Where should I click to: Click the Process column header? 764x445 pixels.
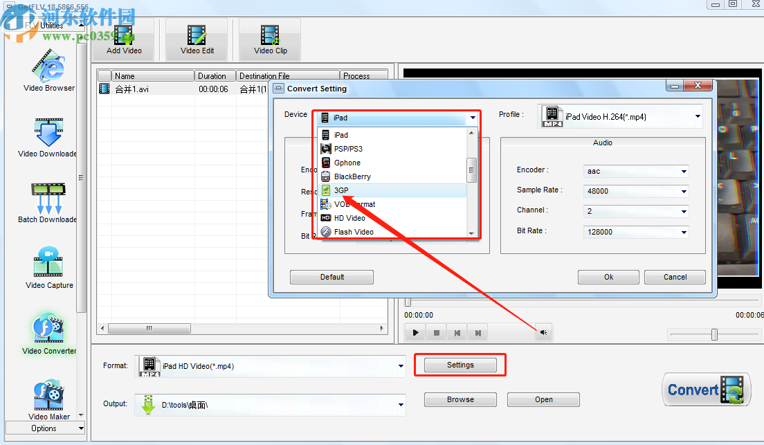coord(363,76)
